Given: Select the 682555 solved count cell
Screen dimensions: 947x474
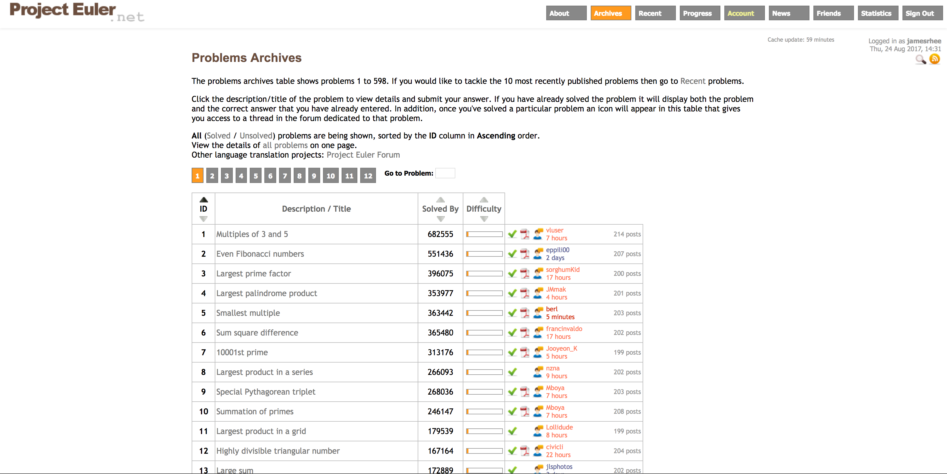Looking at the screenshot, I should tap(441, 234).
